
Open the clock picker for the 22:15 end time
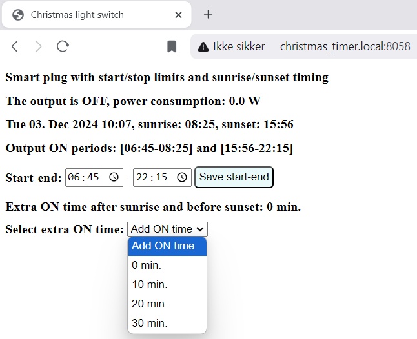[x=182, y=177]
